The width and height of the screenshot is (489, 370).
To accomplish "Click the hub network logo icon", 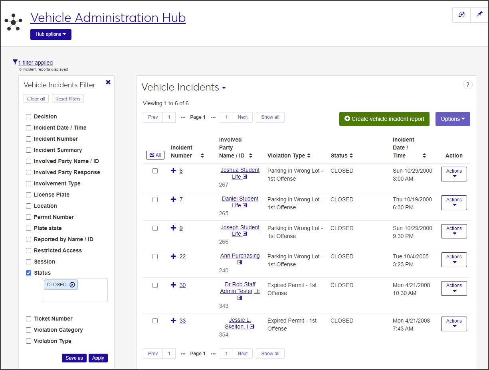I will pyautogui.click(x=13, y=22).
